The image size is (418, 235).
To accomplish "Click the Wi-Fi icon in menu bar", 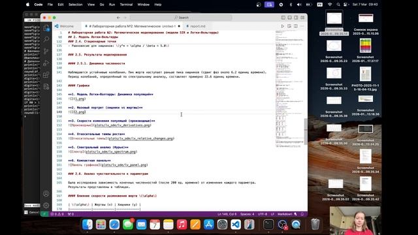I will pyautogui.click(x=330, y=5).
